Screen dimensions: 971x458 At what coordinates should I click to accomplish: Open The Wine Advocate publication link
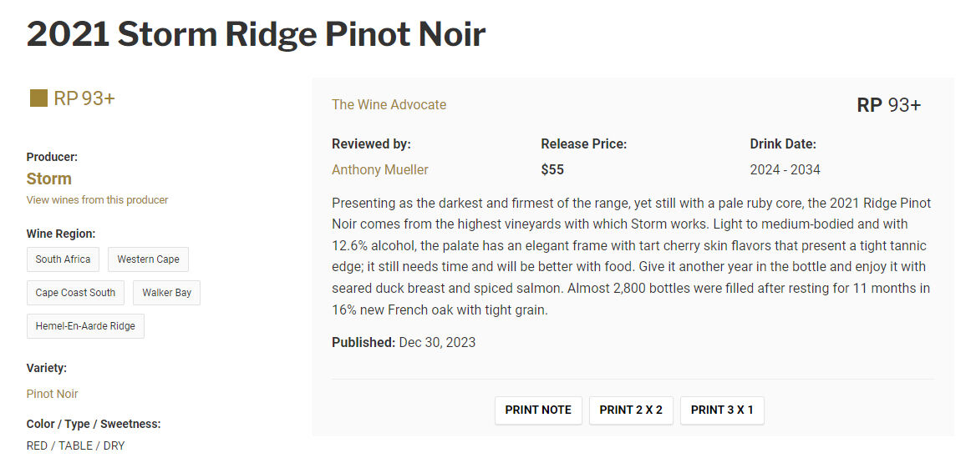pos(389,104)
